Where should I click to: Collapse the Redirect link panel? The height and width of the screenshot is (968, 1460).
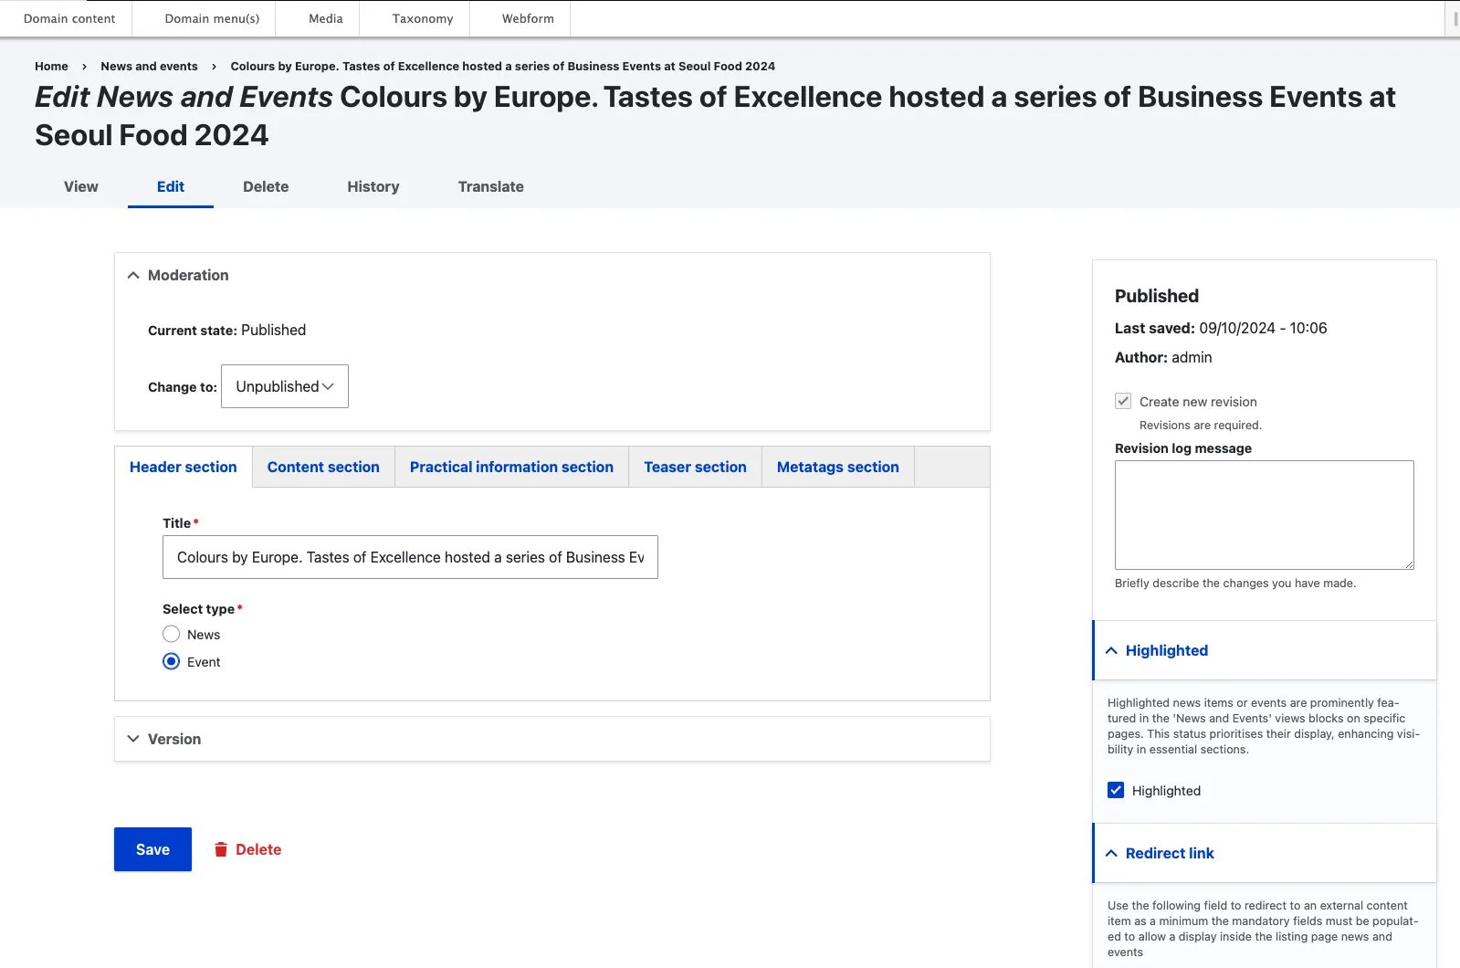[x=1111, y=853]
